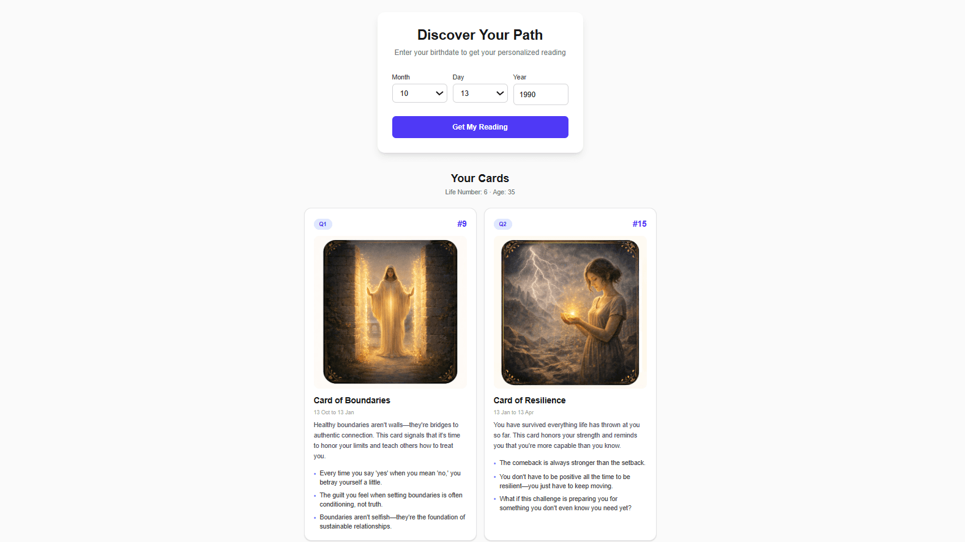Open the Card of Boundaries image
Viewport: 965px width, 542px height.
(390, 312)
